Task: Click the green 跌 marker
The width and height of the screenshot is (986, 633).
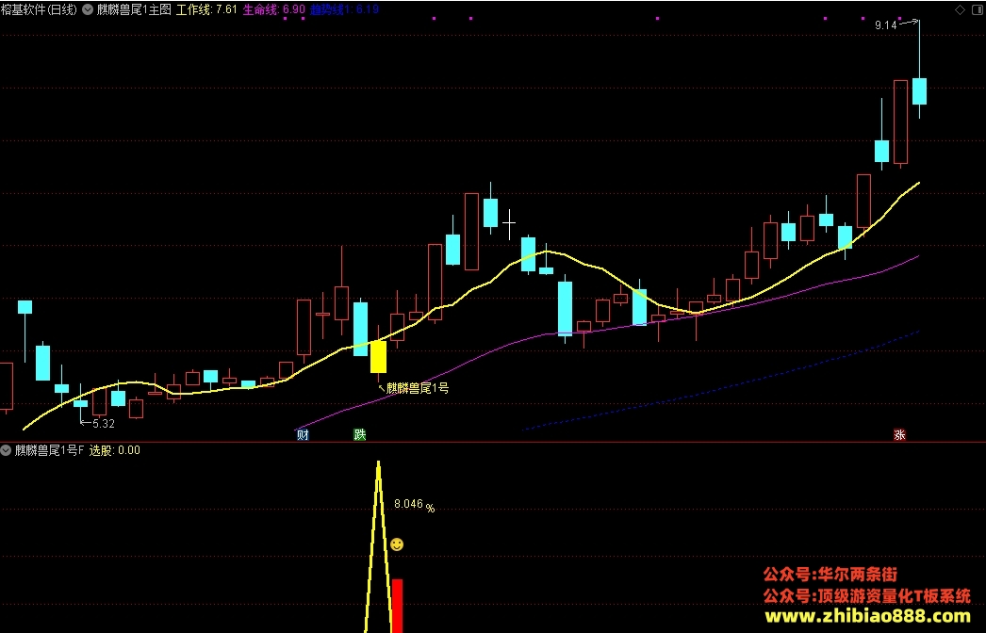Action: click(x=360, y=434)
